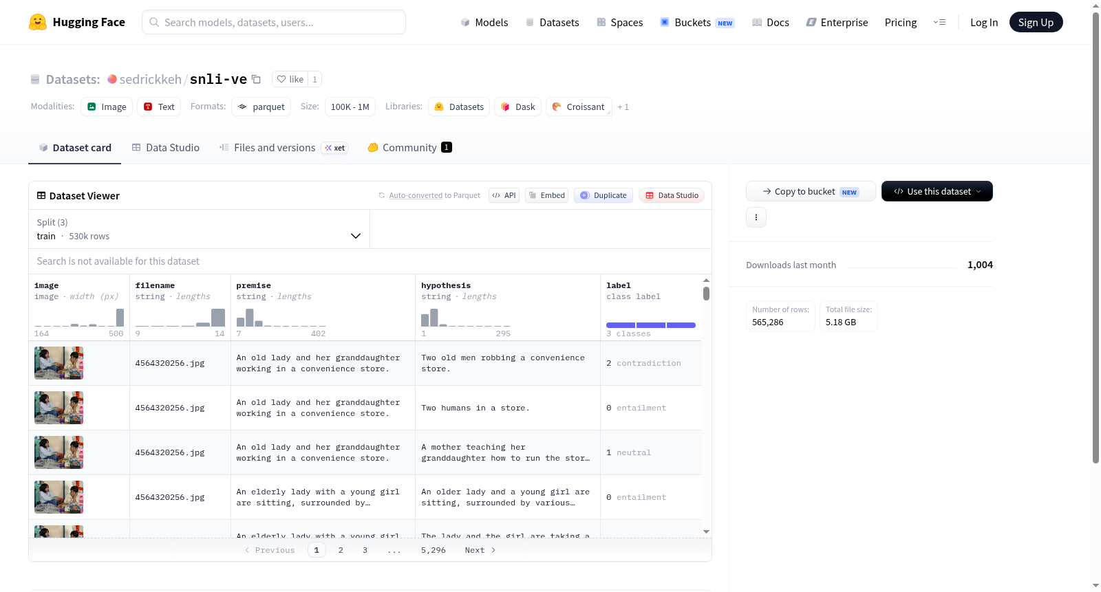Image resolution: width=1101 pixels, height=592 pixels.
Task: Click the Sign Up button
Action: (x=1036, y=22)
